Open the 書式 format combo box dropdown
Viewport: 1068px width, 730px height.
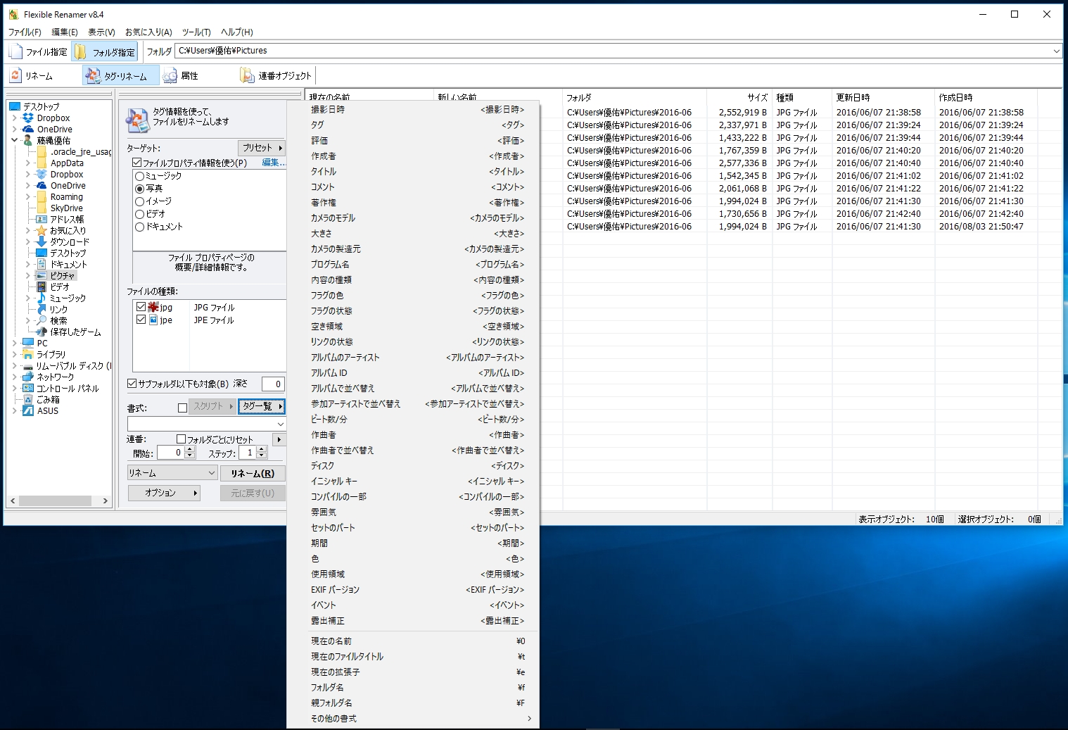[x=280, y=424]
